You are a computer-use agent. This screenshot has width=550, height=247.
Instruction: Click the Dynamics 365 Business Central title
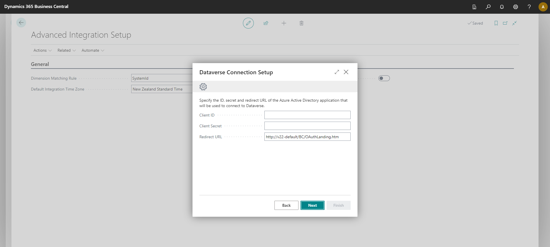coord(36,7)
